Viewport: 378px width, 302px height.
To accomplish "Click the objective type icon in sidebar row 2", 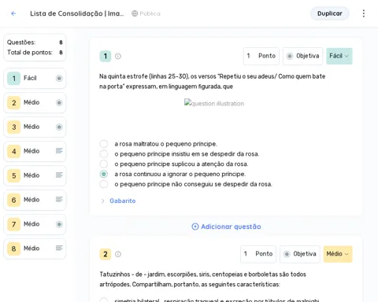I will tap(59, 102).
